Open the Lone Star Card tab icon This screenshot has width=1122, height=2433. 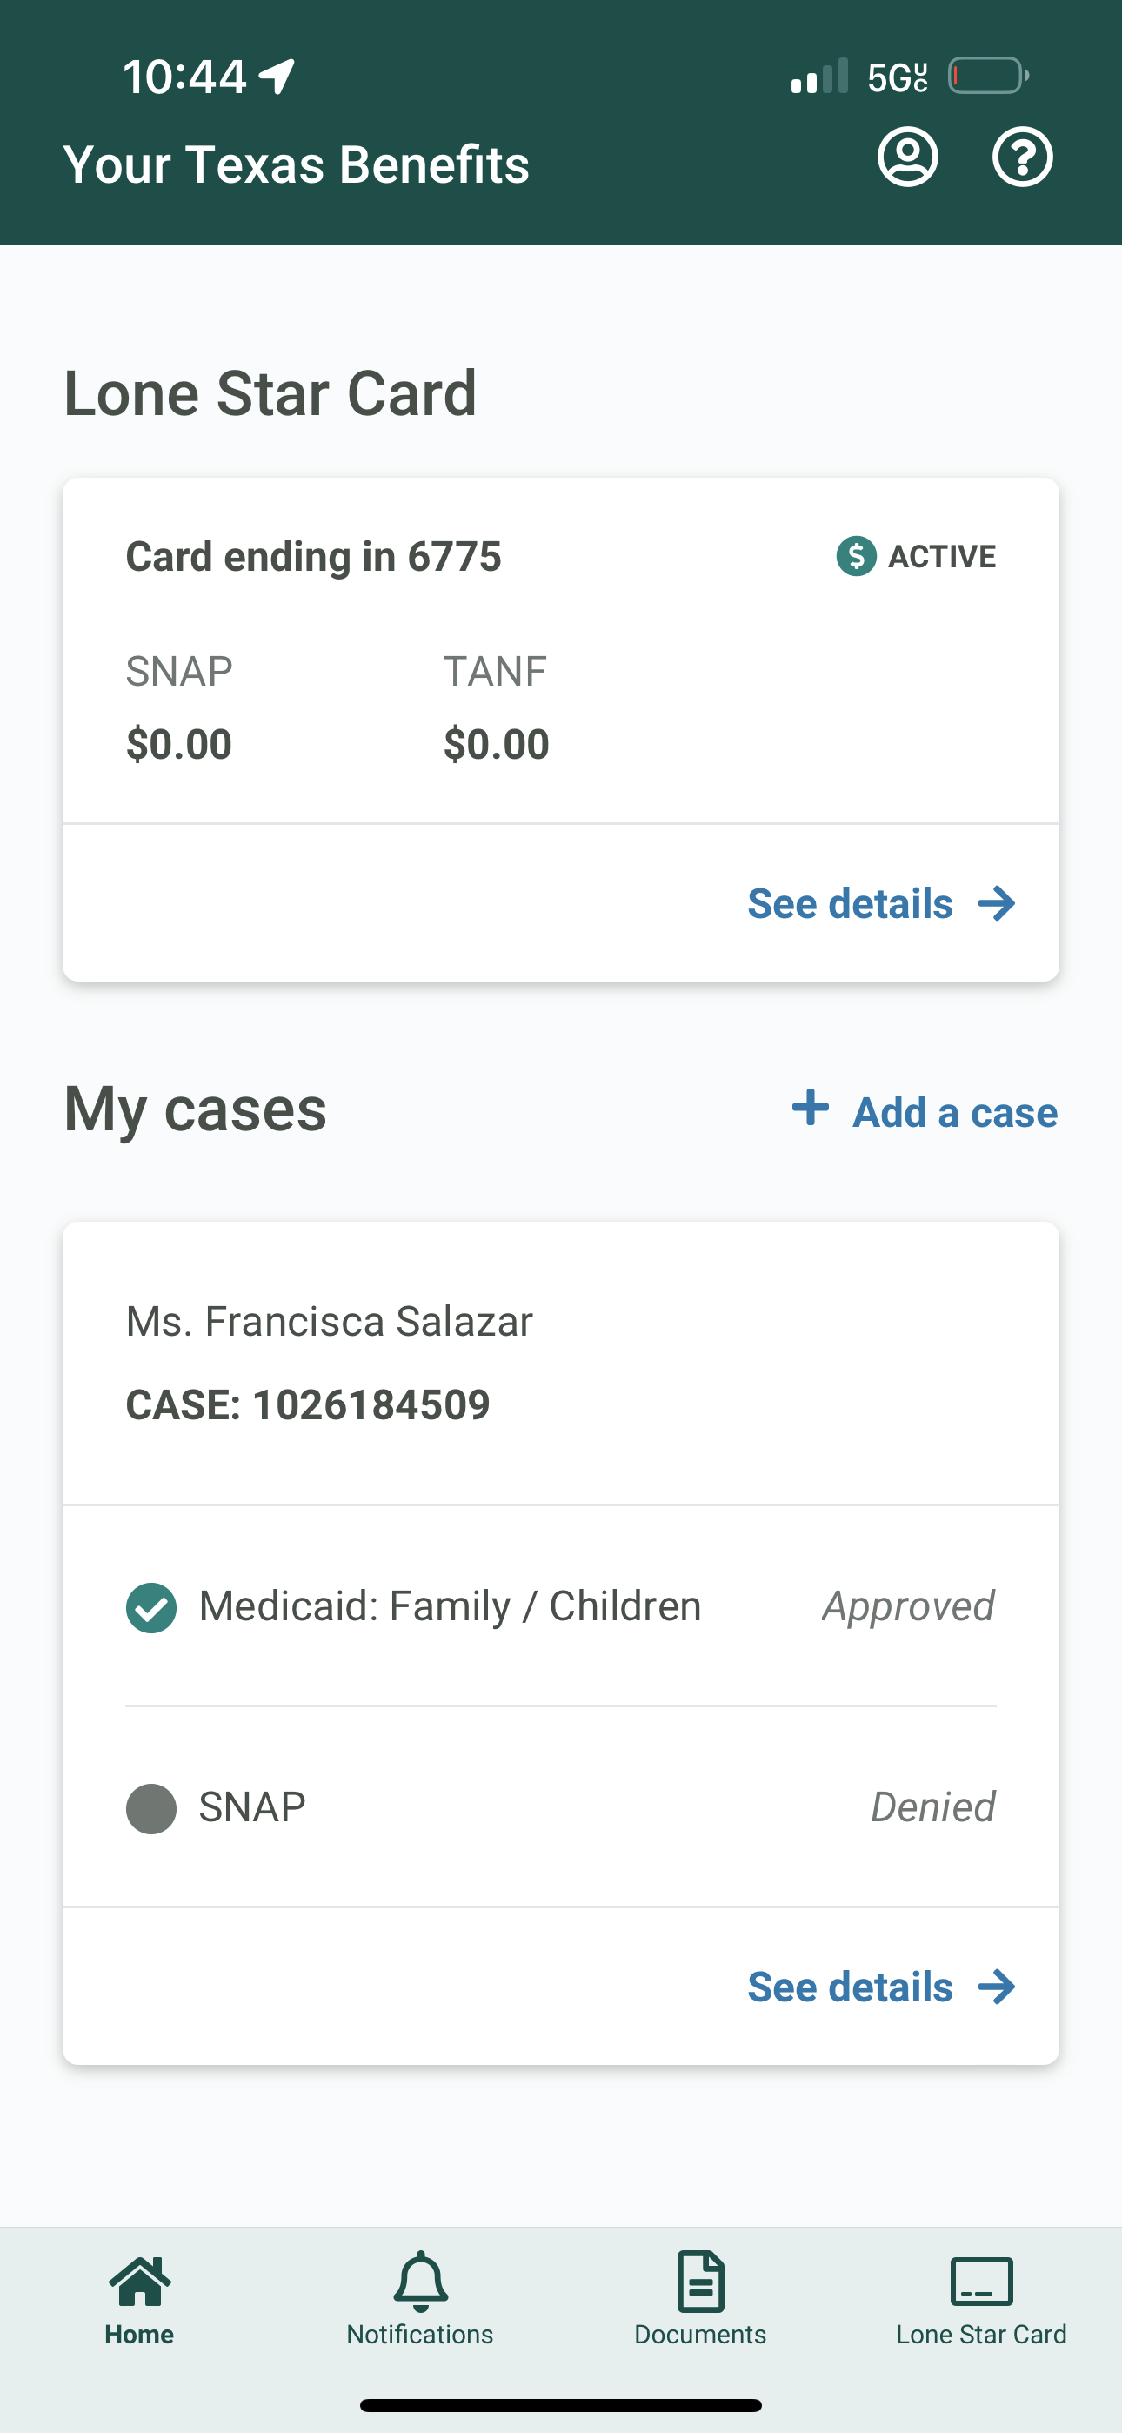[x=981, y=2282]
